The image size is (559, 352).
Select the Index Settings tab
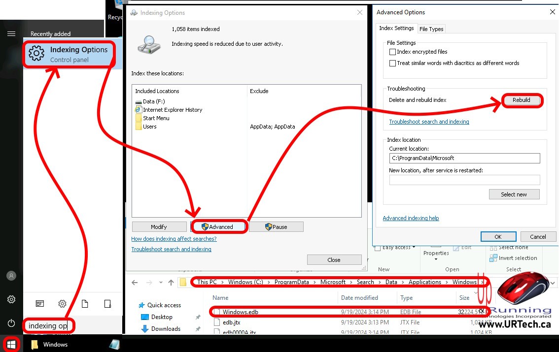396,29
